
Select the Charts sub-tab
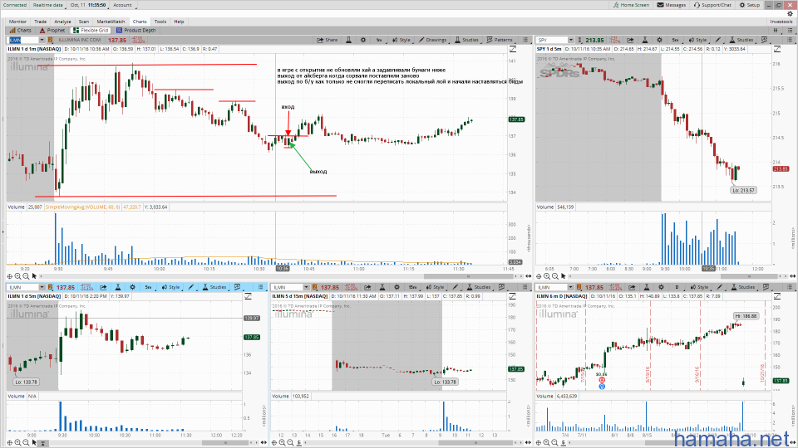20,30
